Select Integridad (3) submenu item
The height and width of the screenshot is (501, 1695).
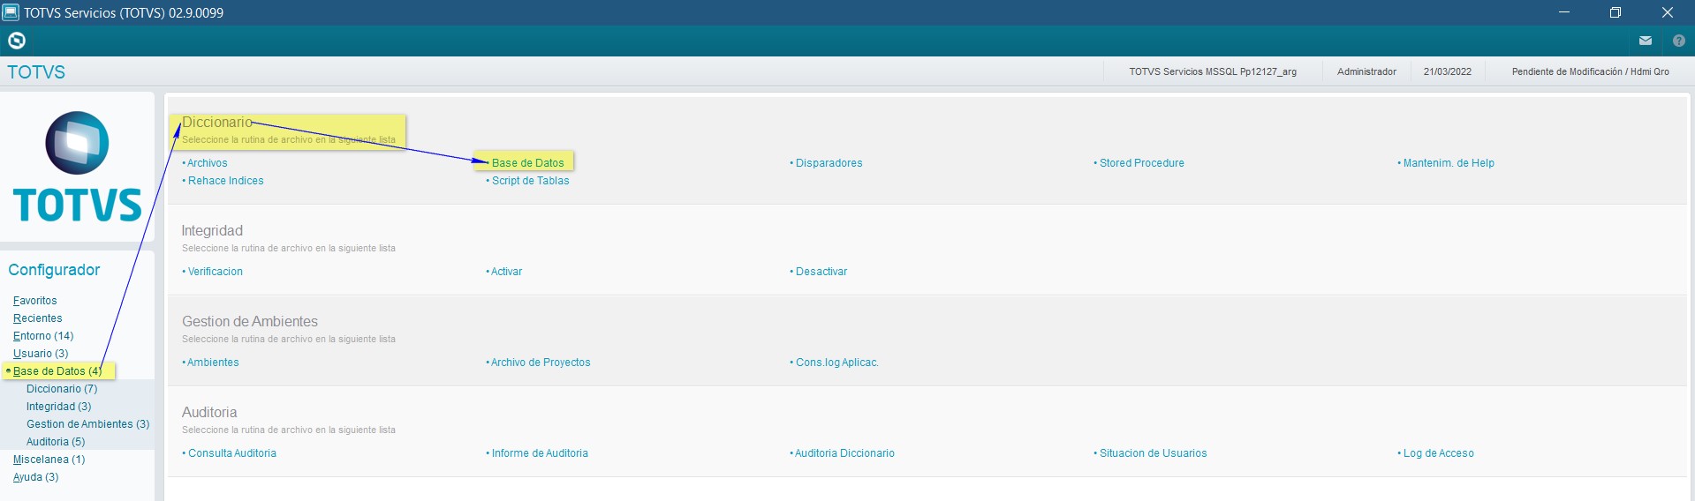(58, 407)
